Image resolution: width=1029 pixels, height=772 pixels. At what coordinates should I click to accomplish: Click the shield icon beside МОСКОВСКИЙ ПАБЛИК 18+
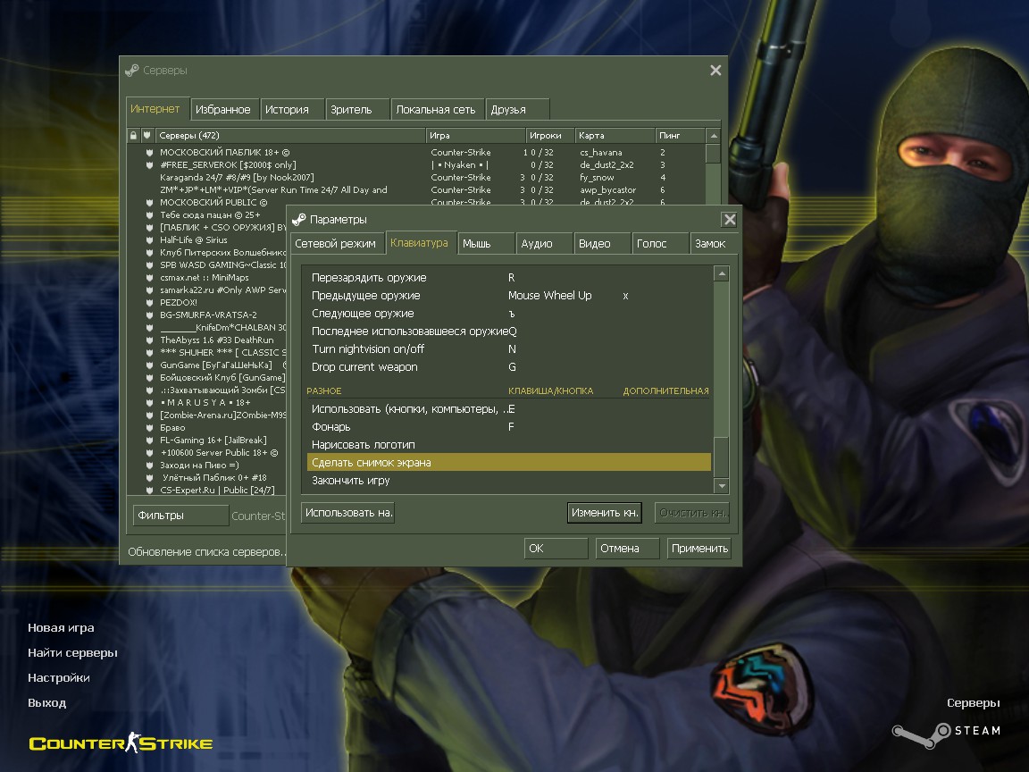(x=150, y=152)
